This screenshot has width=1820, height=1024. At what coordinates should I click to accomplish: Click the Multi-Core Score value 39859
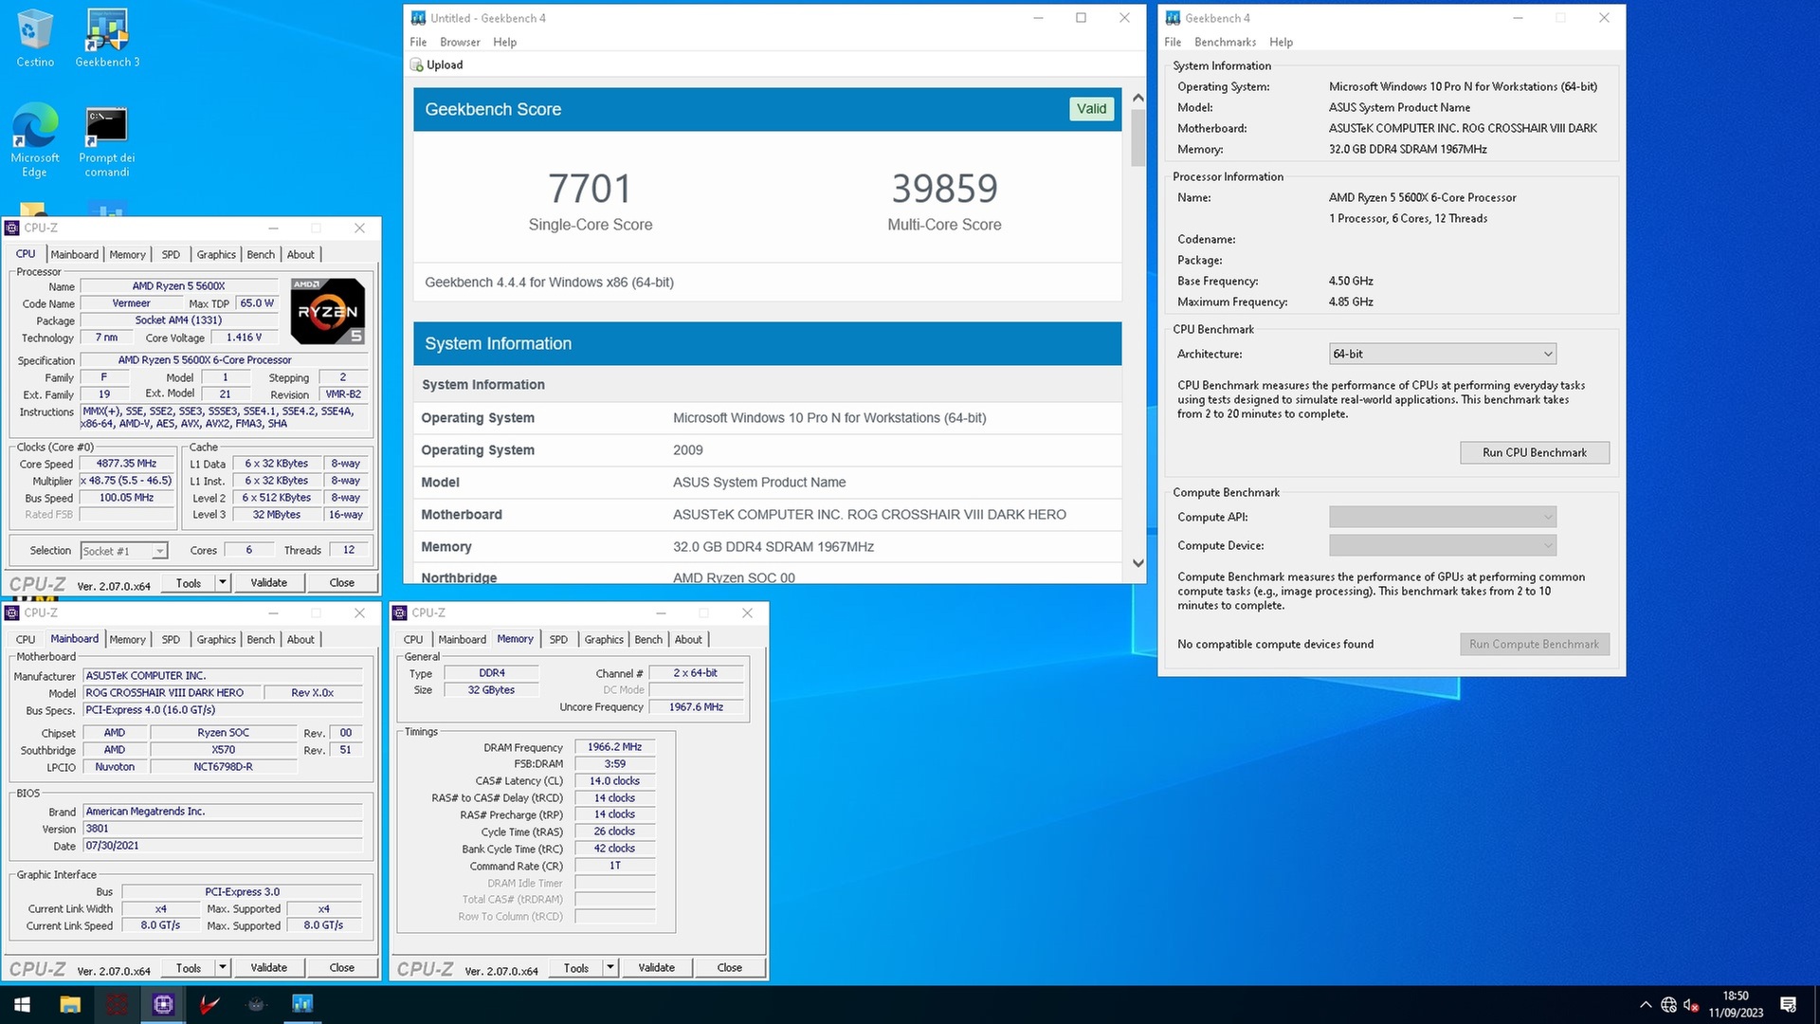pos(944,189)
